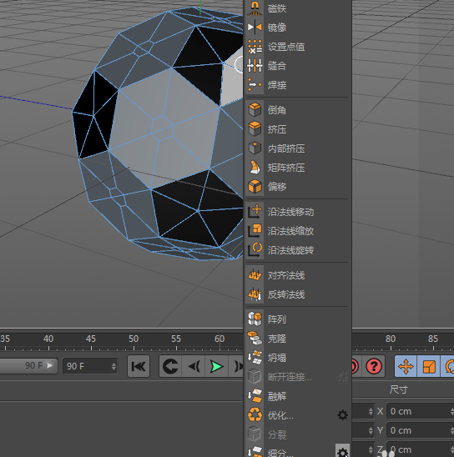Adjust stepper left of X label
Screen dimensions: 454x457
(371, 411)
